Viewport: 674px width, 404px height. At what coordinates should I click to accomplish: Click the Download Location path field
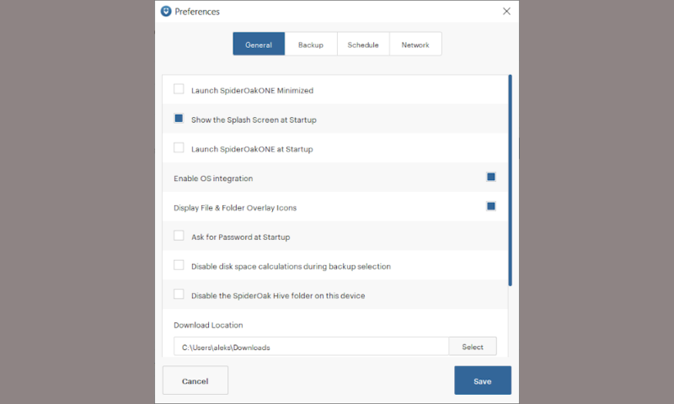tap(311, 347)
